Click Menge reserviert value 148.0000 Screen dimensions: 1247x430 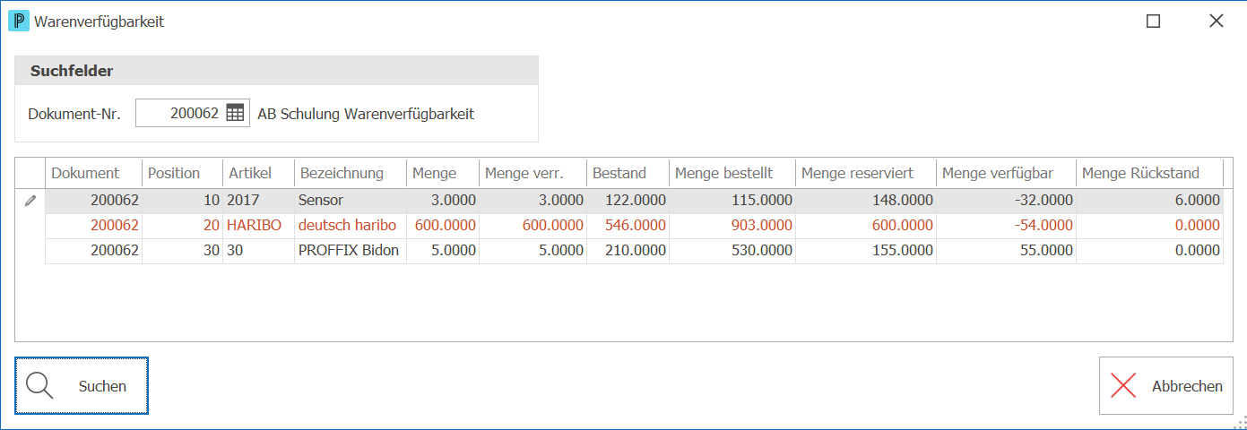866,201
